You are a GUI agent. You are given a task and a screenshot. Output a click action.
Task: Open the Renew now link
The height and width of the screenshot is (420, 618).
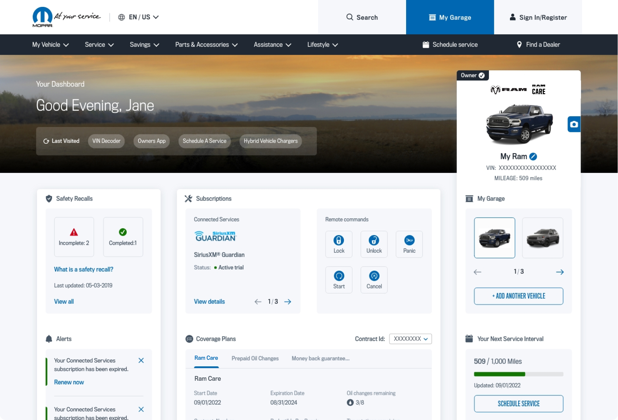coord(69,382)
